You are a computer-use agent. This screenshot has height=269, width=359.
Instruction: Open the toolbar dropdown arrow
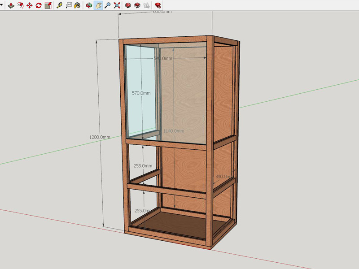pos(1,4)
